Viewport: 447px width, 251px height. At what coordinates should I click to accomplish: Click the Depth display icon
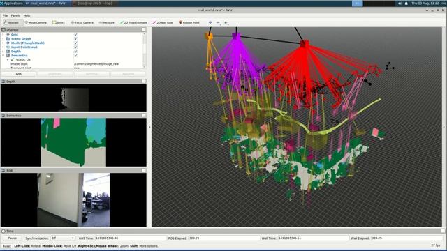8,51
